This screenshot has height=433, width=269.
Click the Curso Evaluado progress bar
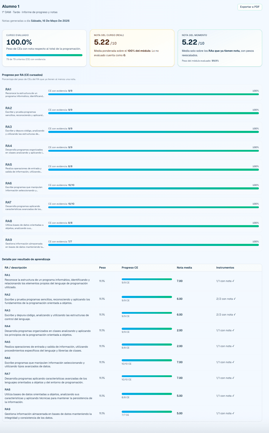(44, 55)
